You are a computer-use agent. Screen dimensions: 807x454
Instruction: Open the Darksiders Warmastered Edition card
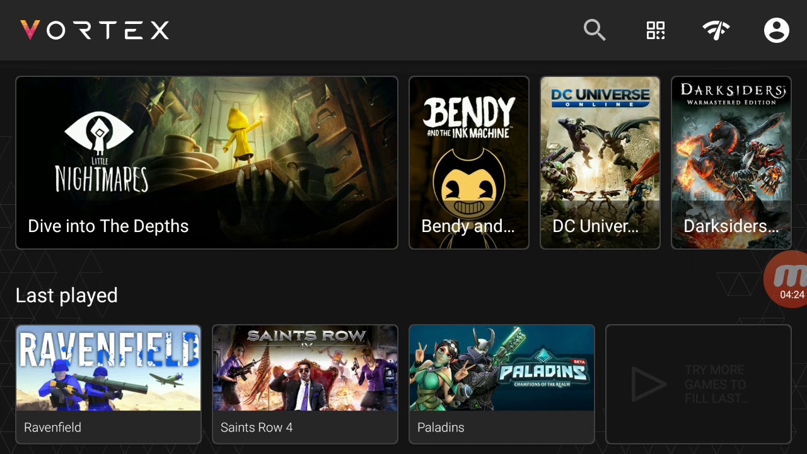[731, 163]
